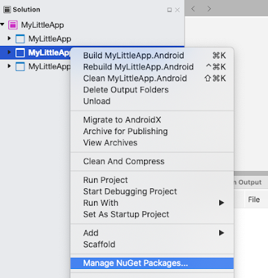Navigate forward with the right chevron

click(210, 9)
